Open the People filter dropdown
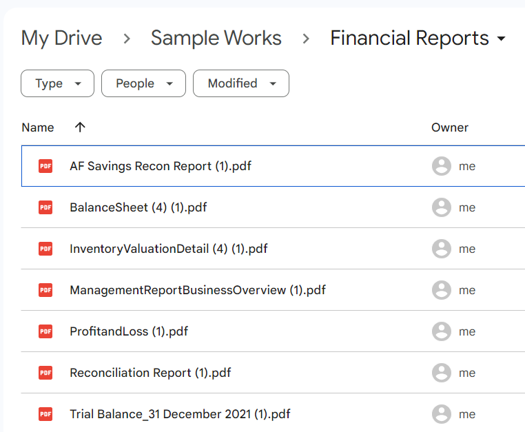 pos(143,83)
